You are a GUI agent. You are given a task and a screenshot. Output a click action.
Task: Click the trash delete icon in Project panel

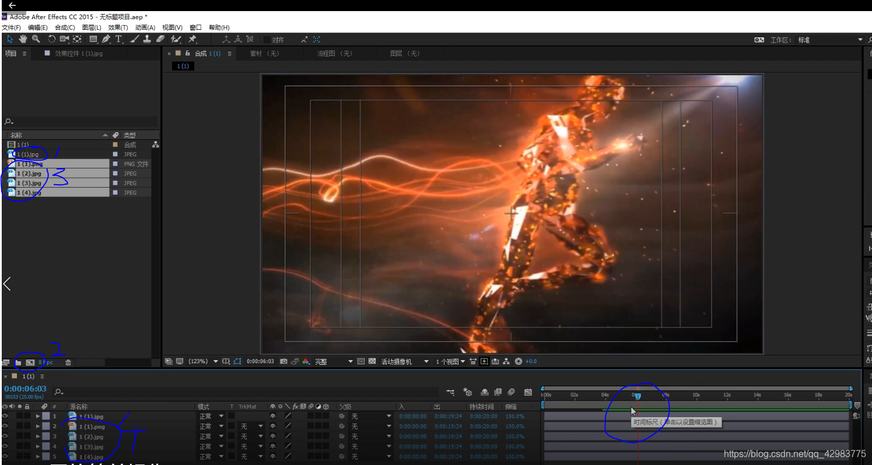68,362
